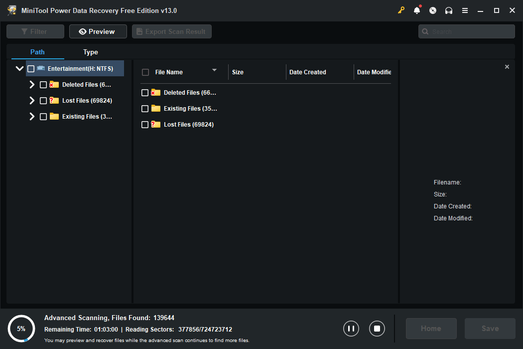
Task: Click the Save button
Action: (x=490, y=329)
